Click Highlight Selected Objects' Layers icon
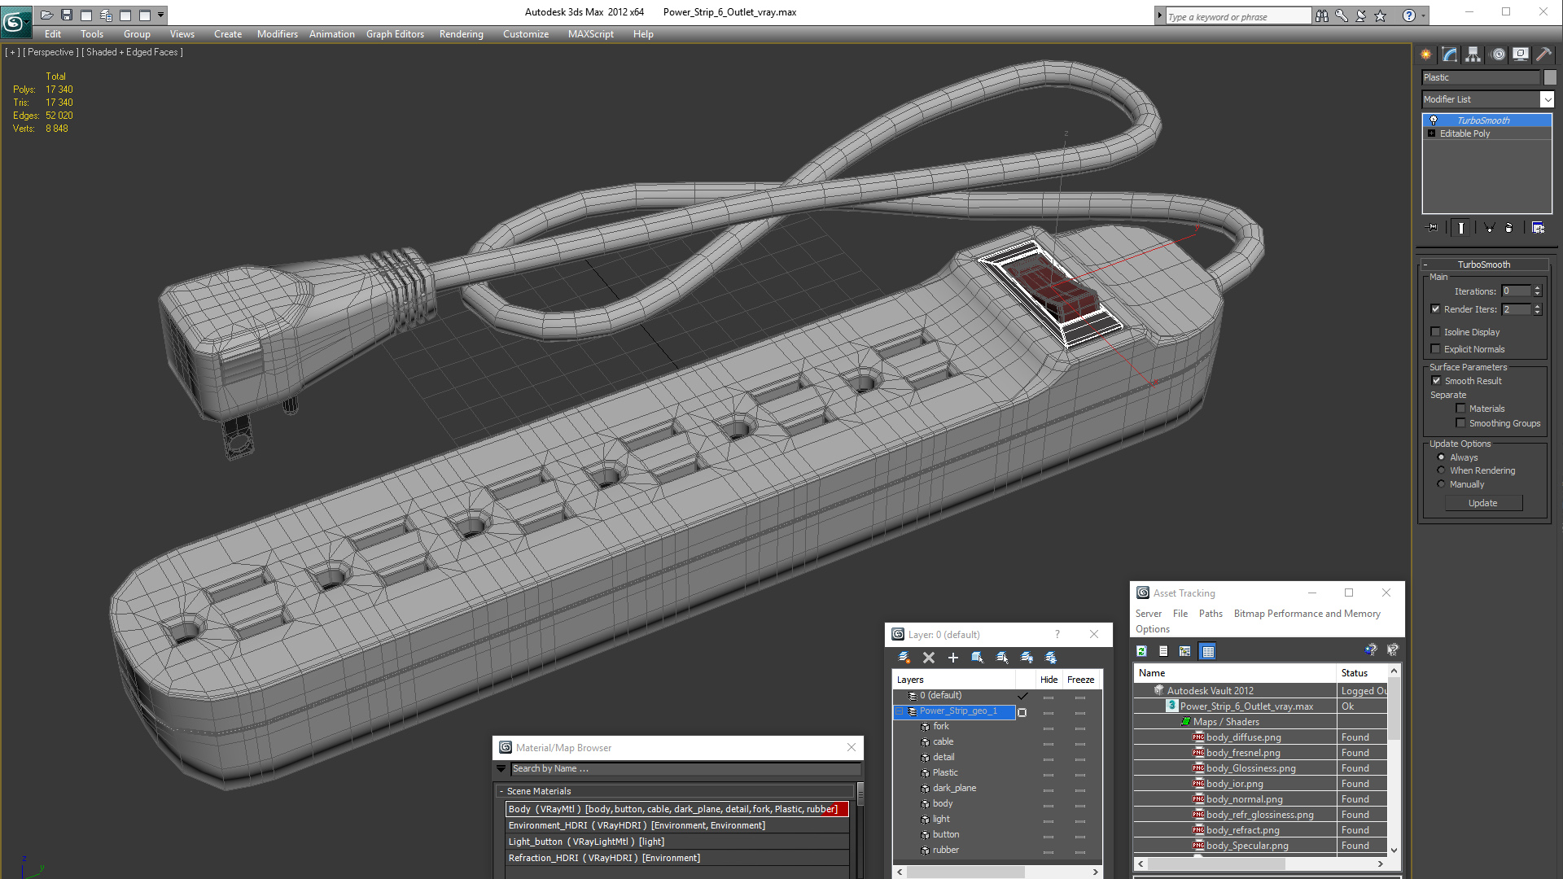1563x879 pixels. tap(1002, 658)
